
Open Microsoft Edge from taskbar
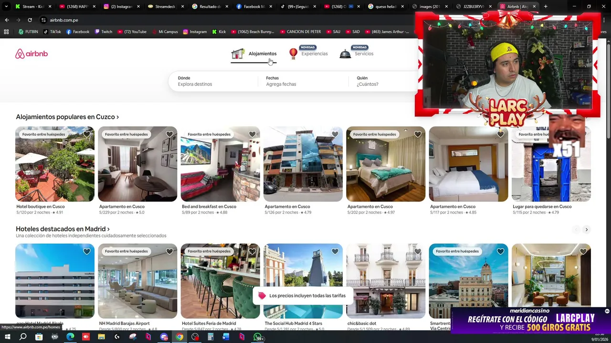70,337
